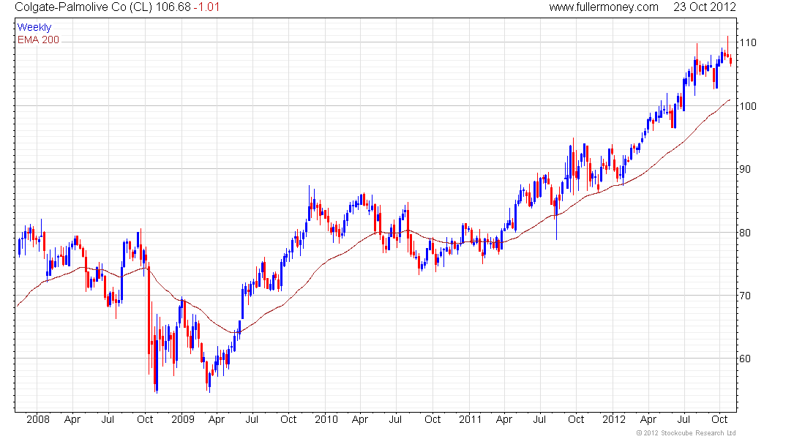The width and height of the screenshot is (805, 439).
Task: Click the 23 Oct 2012 date label
Action: tap(705, 7)
